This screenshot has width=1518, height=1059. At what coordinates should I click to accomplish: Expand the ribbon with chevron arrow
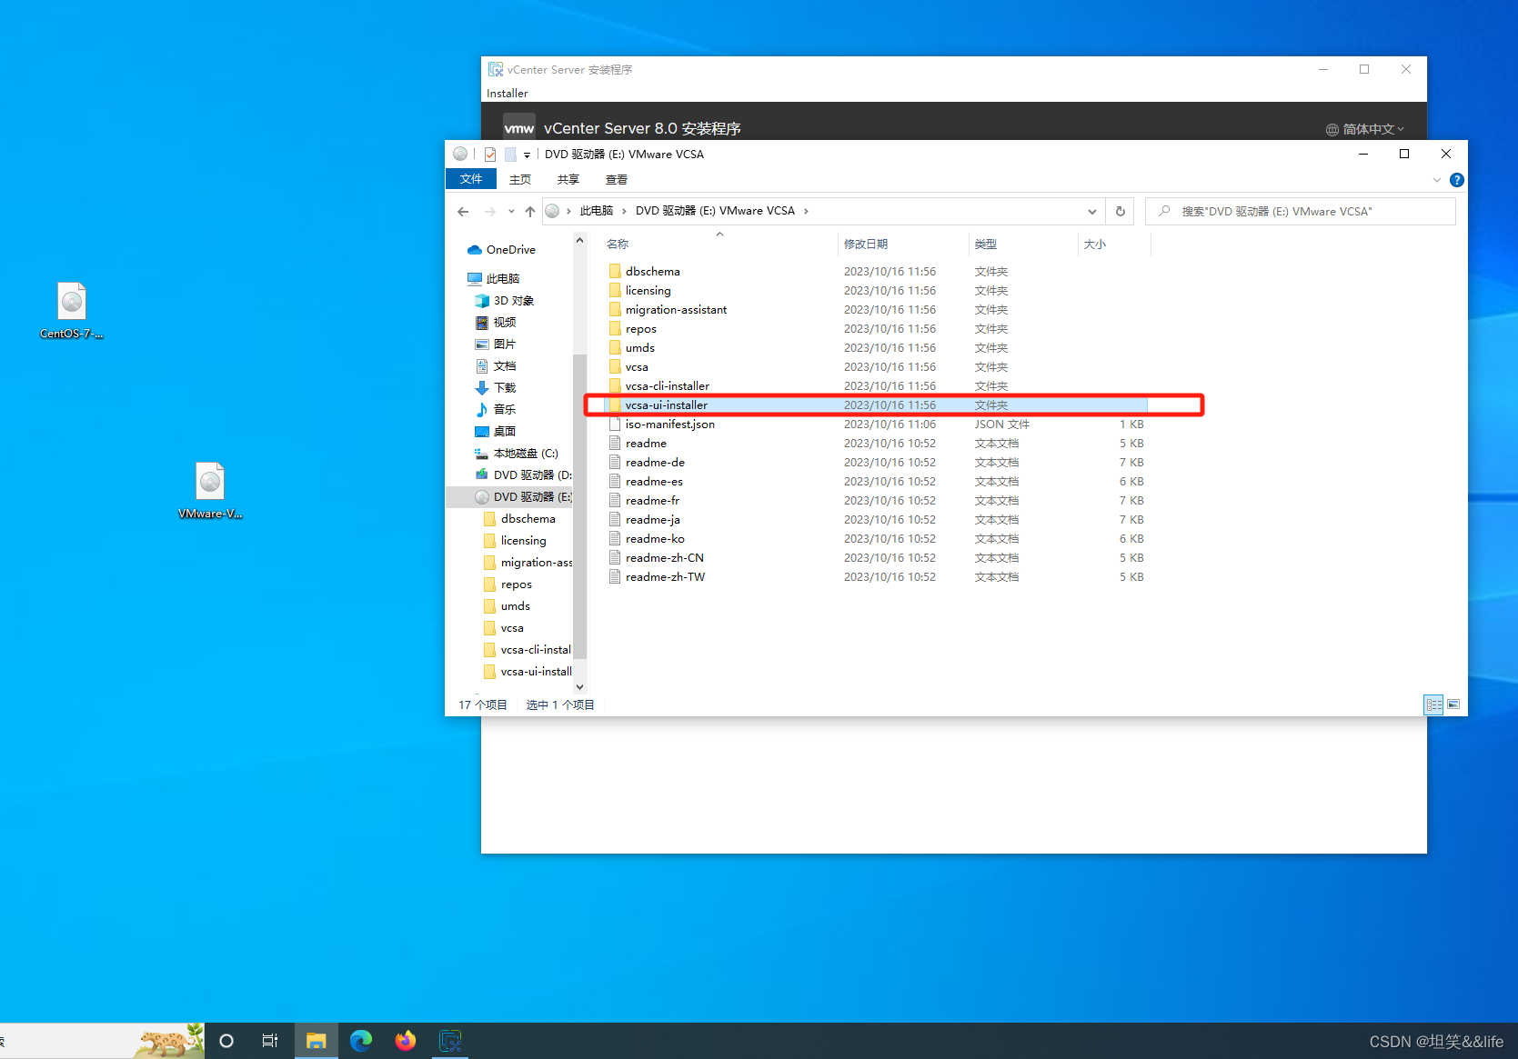1437,180
